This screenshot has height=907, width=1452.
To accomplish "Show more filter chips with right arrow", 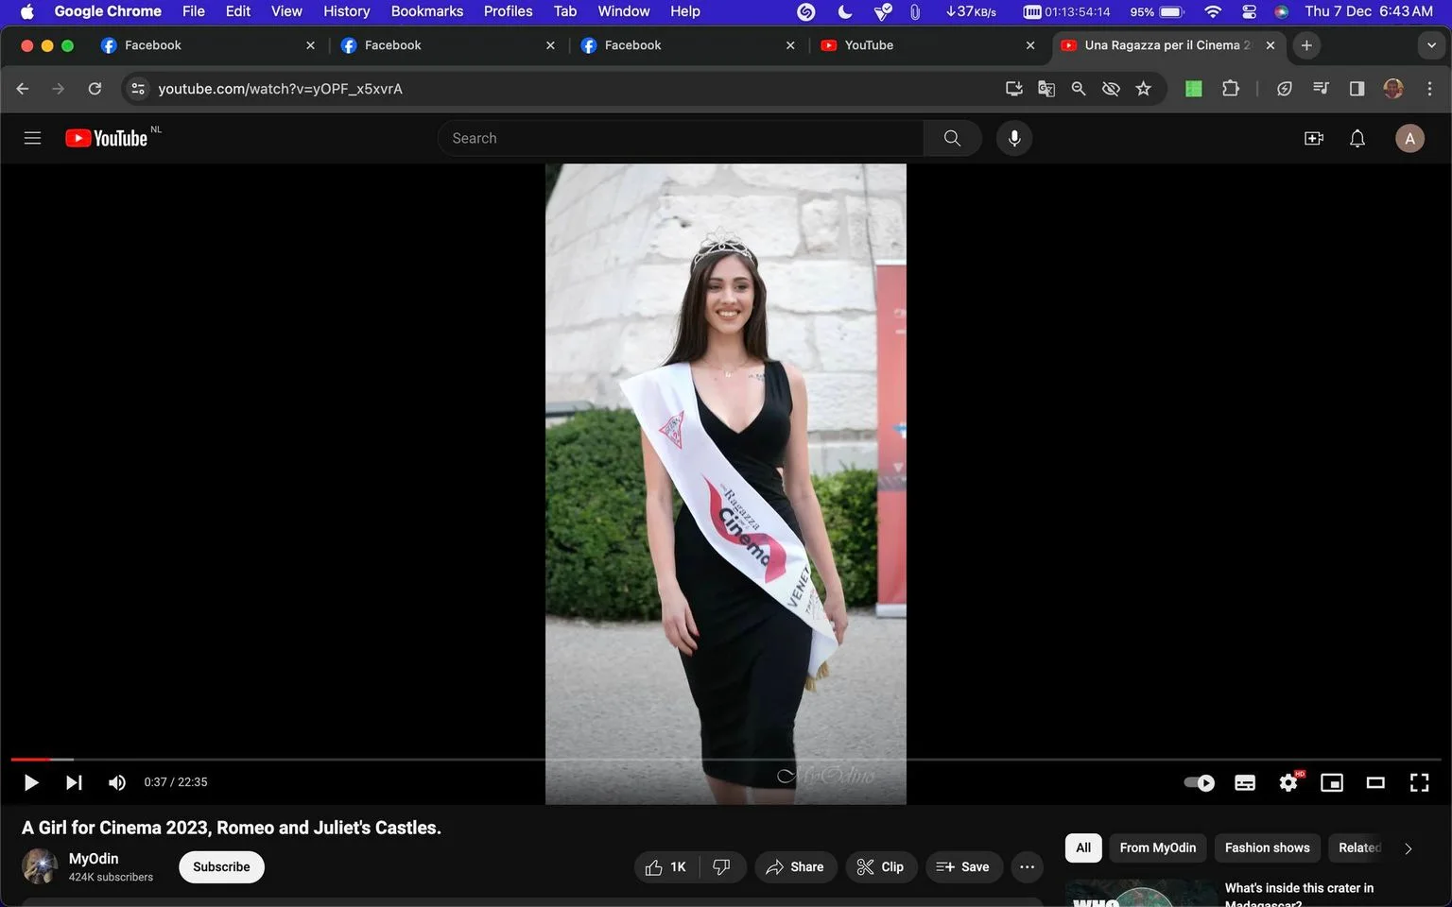I will 1408,848.
